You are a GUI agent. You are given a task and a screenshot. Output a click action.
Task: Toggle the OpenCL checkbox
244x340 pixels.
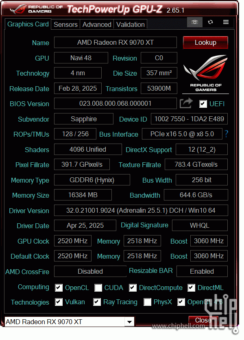(x=59, y=288)
